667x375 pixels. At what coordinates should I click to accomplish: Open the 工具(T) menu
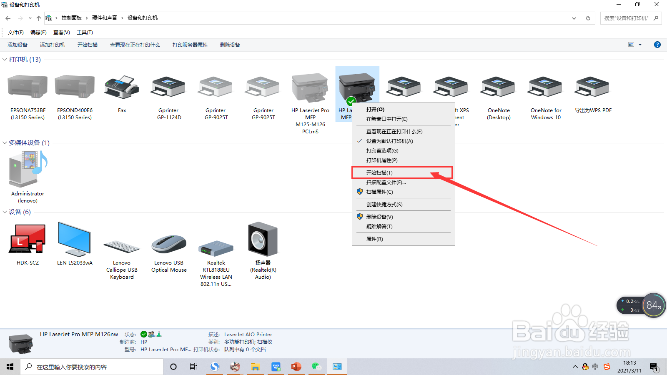(85, 32)
